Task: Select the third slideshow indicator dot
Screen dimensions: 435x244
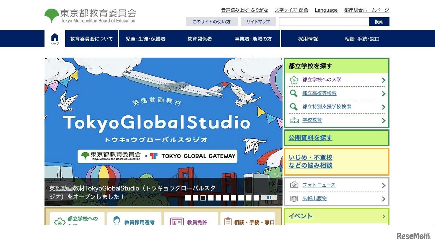Action: pyautogui.click(x=203, y=197)
